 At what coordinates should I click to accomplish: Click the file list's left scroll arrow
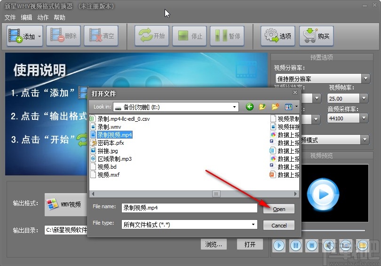pyautogui.click(x=93, y=194)
